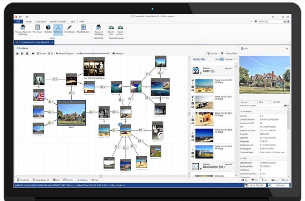The width and height of the screenshot is (305, 201).
Task: Open the quick access toolbar dropdown
Action: pyautogui.click(x=29, y=17)
